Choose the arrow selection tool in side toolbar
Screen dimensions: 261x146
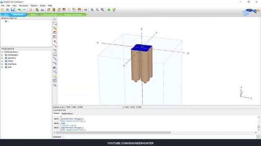[55, 19]
